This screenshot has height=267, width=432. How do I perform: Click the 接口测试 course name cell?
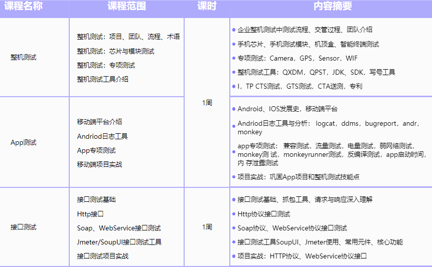pyautogui.click(x=24, y=227)
